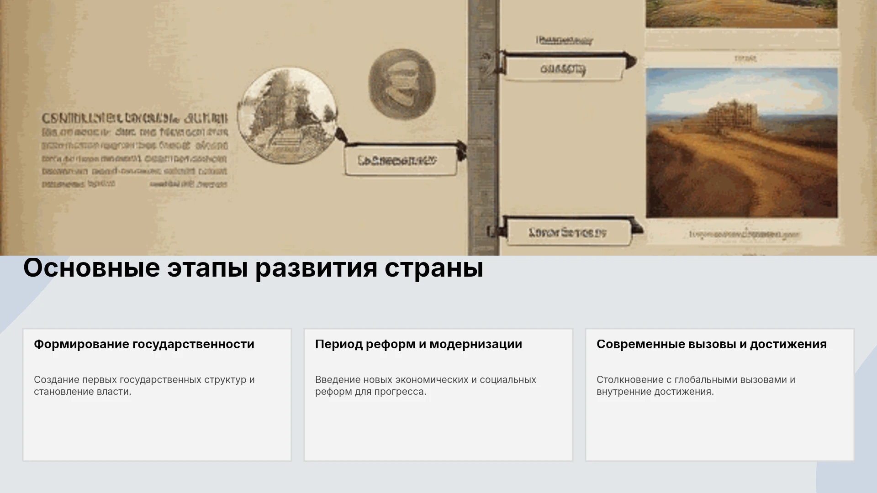Screen dimensions: 877x493
Task: Click the cropped landscape picture at the top right
Action: coord(742,14)
